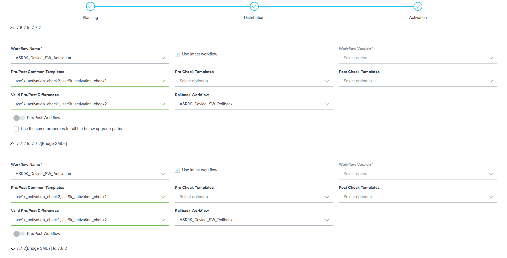Screen dimensions: 507x258
Task: Click the Activation step label
Action: [418, 18]
